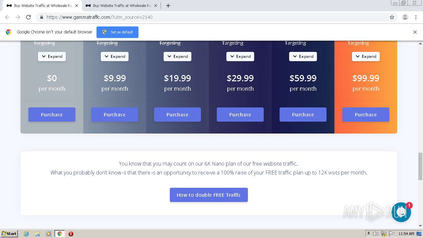The height and width of the screenshot is (238, 423).
Task: Go forward to the next page
Action: click(18, 17)
